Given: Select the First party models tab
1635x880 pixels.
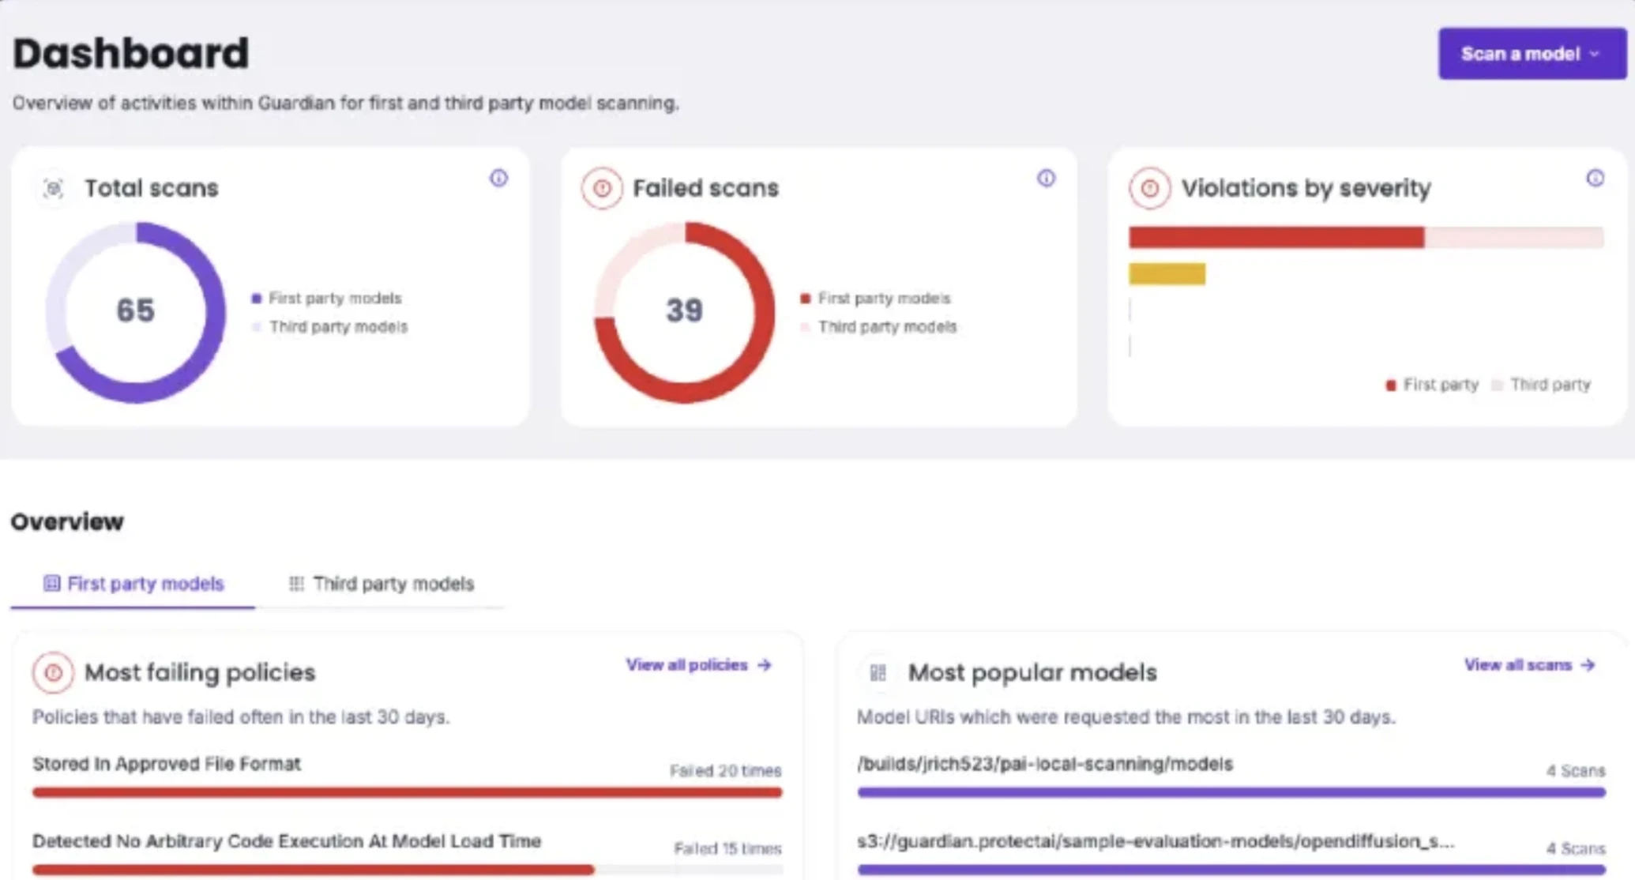Looking at the screenshot, I should pos(133,584).
